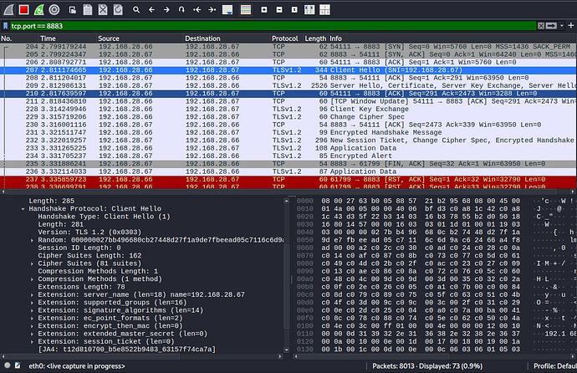Viewport: 577px width, 373px height.
Task: Add a filter button with the plus icon
Action: tap(571, 25)
